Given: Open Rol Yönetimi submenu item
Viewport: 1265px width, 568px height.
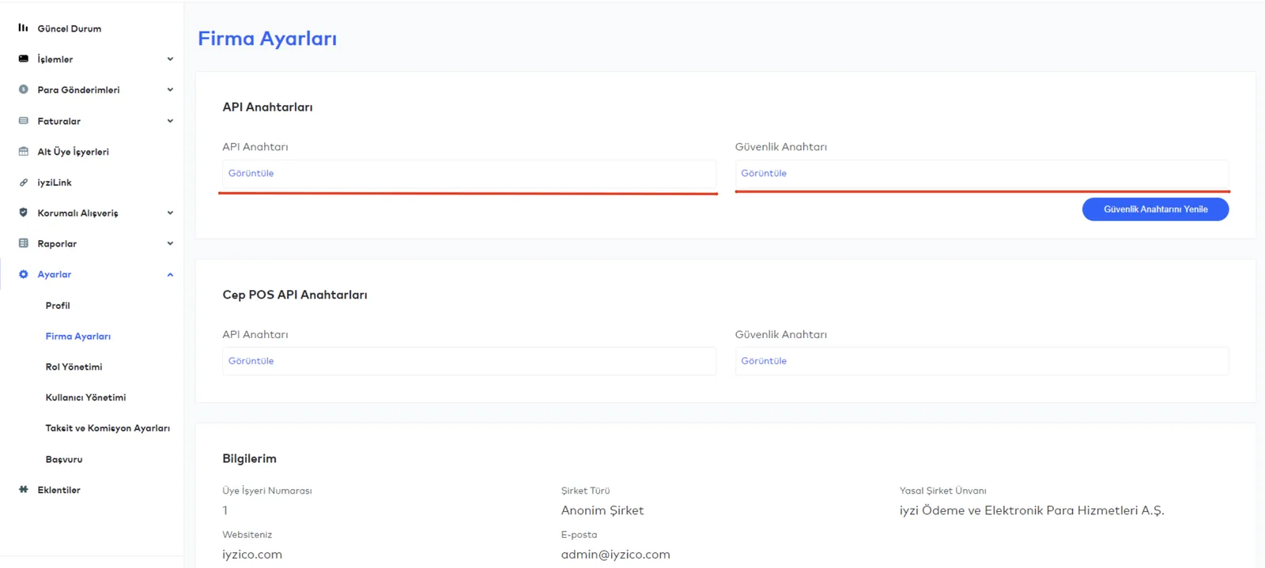Looking at the screenshot, I should [74, 367].
